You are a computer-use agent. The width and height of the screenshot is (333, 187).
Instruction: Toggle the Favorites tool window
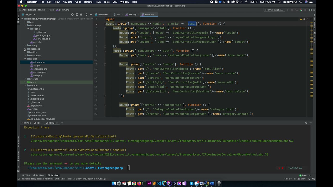click(x=18, y=155)
